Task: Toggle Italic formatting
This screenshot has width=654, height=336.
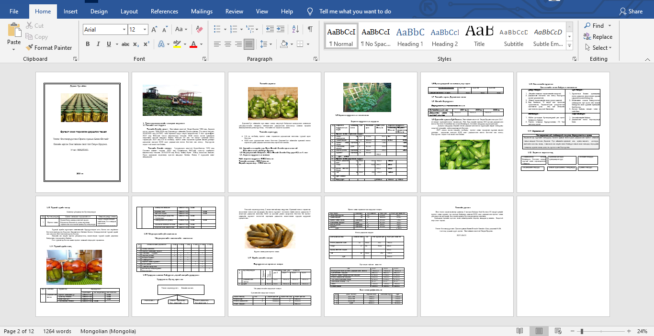Action: coord(99,44)
